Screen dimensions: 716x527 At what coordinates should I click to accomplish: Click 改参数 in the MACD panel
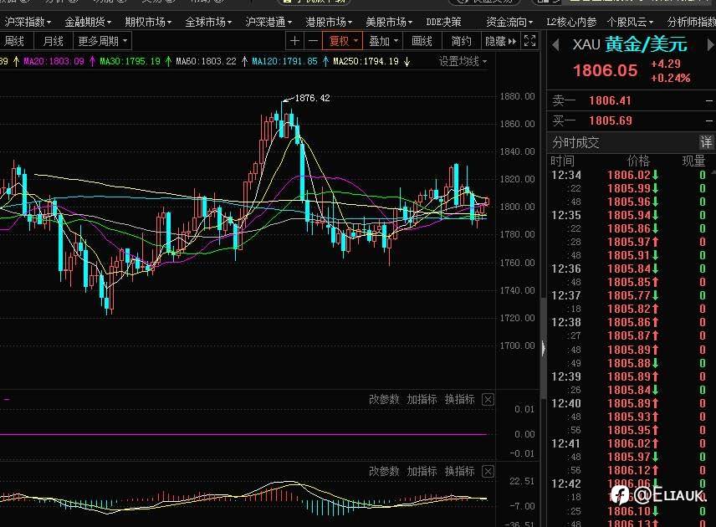click(x=384, y=471)
